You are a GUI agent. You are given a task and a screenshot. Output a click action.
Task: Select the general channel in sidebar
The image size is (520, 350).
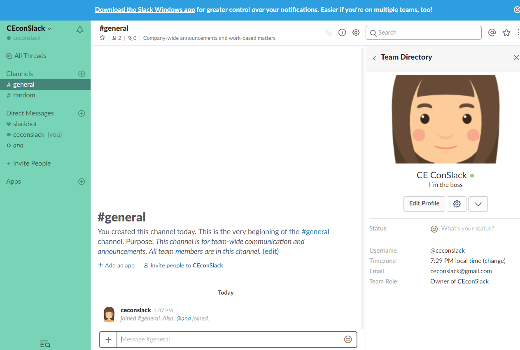[x=45, y=85]
